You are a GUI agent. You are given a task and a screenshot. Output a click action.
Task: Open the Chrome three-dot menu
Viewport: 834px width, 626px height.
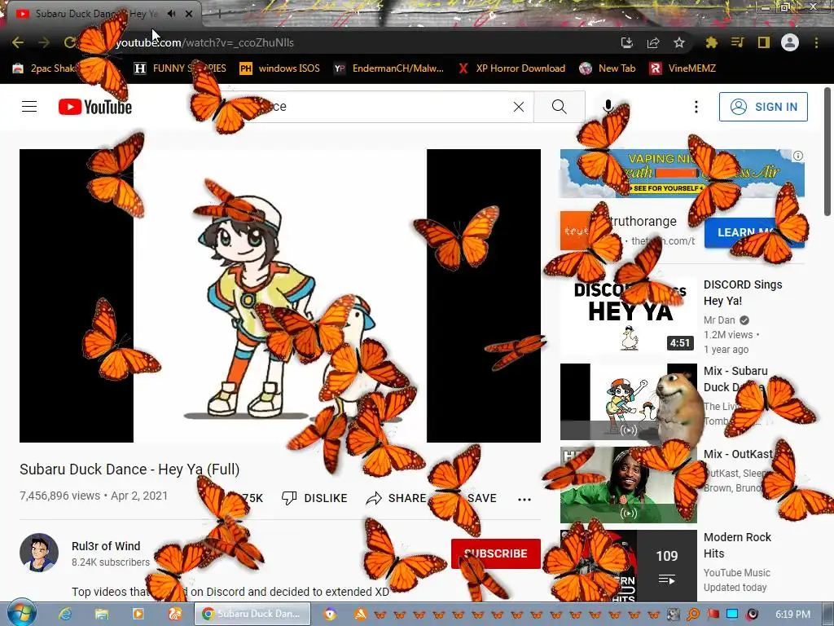coord(816,42)
